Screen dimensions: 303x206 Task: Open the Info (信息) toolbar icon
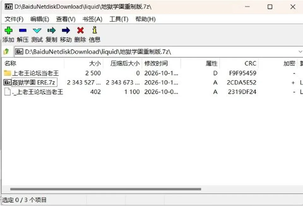point(94,30)
